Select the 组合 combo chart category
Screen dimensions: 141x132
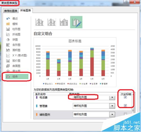[17, 77]
